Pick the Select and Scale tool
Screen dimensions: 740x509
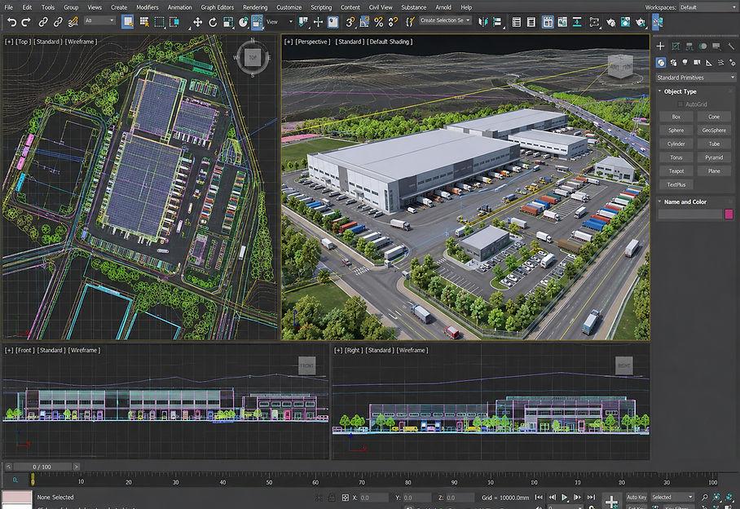click(x=228, y=22)
